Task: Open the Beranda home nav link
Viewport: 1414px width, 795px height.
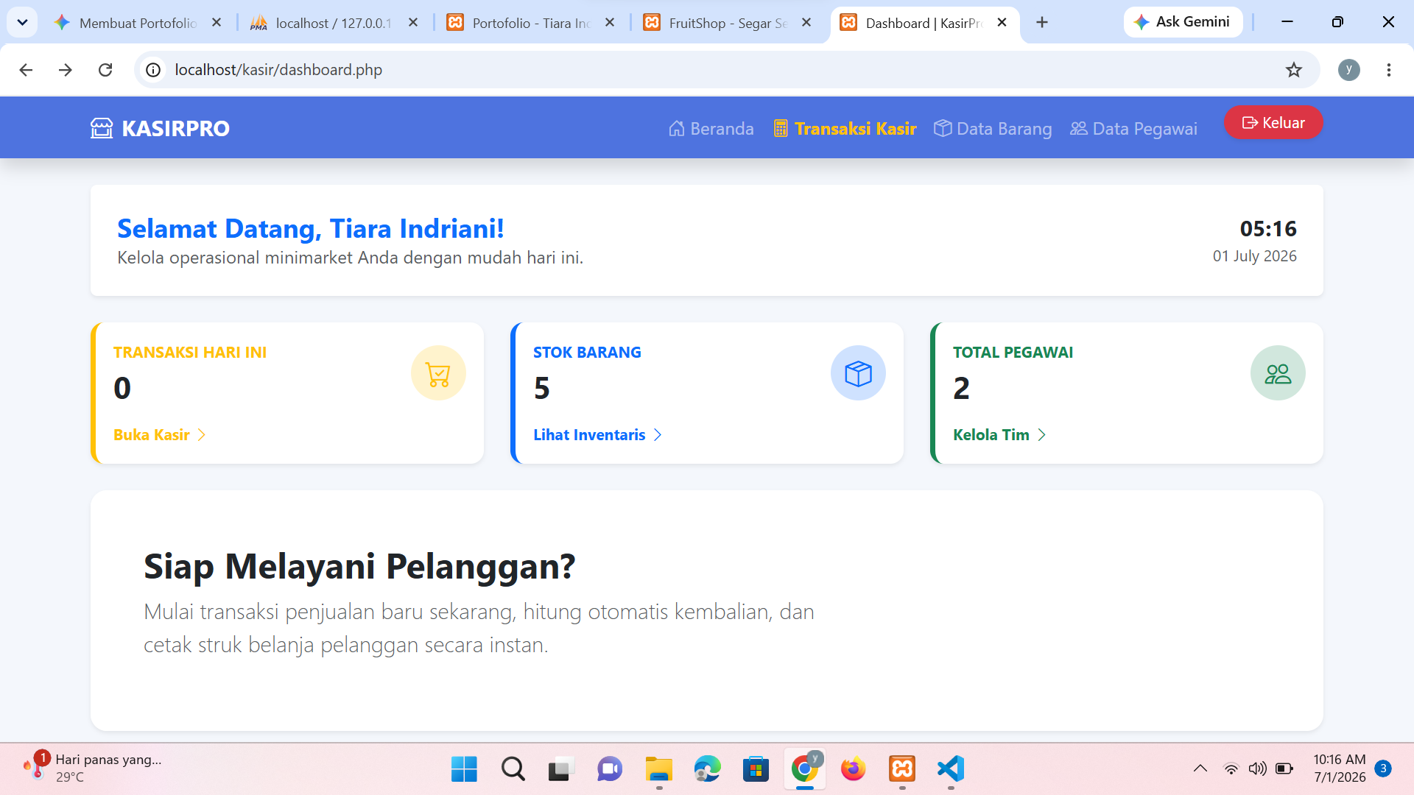Action: 711,129
